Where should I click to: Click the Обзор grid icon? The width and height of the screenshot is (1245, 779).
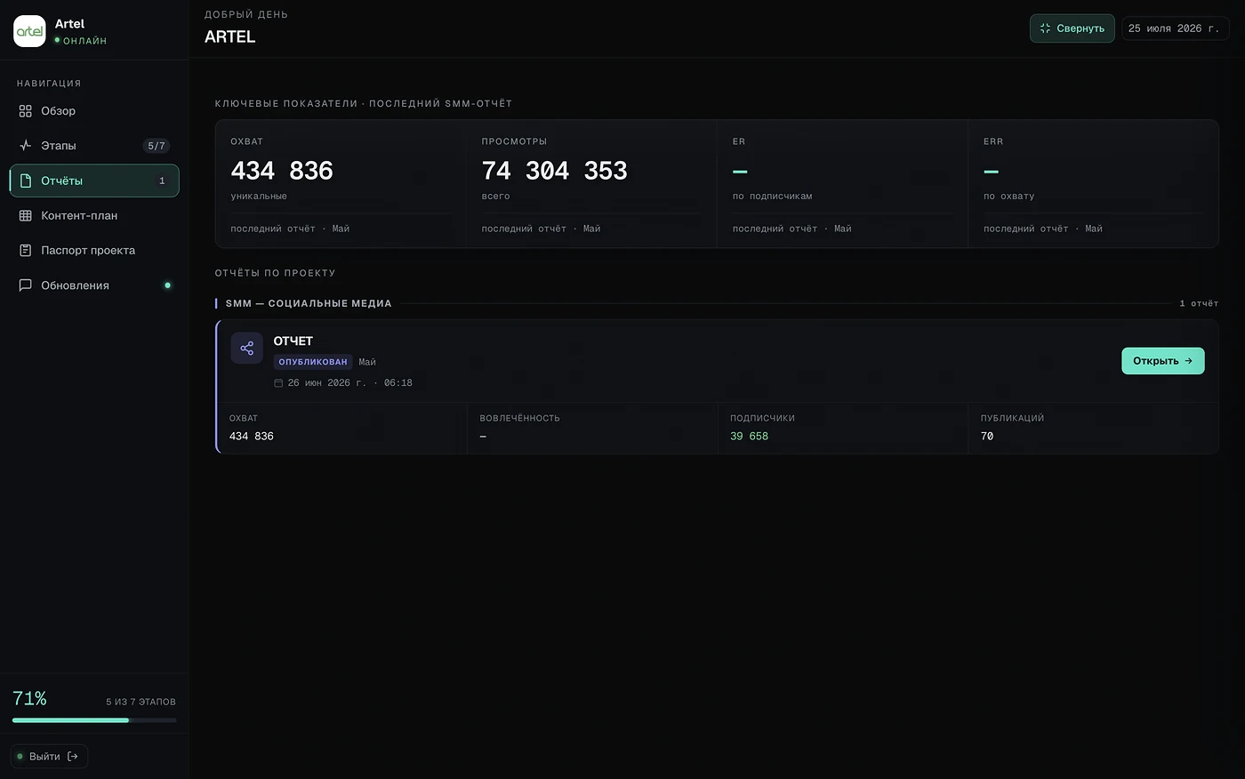click(x=25, y=111)
